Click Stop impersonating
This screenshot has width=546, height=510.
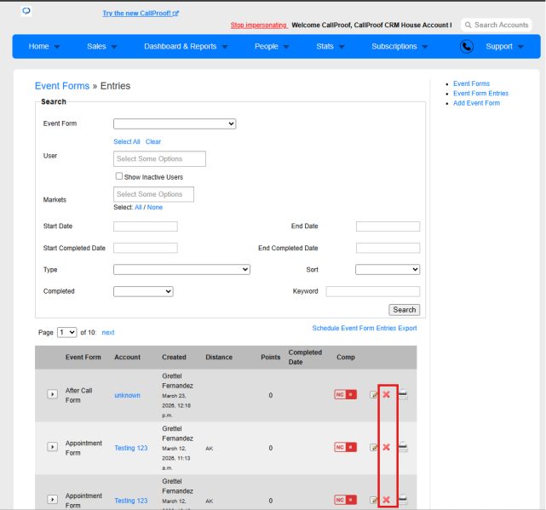click(x=259, y=25)
